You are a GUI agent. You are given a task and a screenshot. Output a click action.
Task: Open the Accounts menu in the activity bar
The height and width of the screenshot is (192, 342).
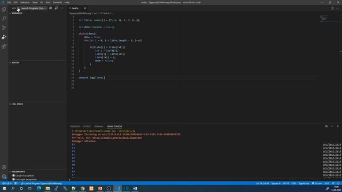coord(4,167)
